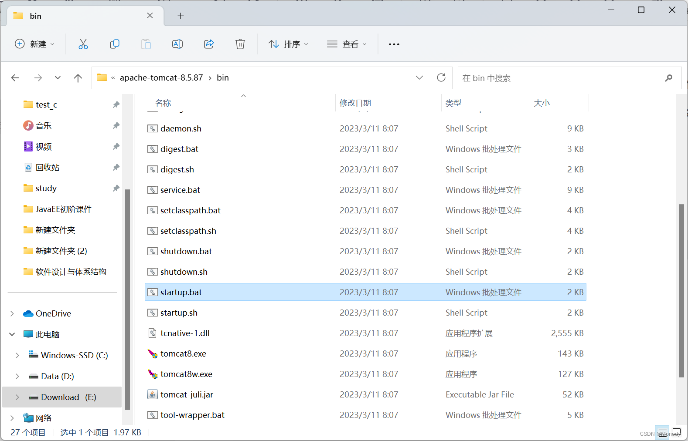Expand the 网络 tree node
Screen dimensions: 688x441
(x=12, y=418)
